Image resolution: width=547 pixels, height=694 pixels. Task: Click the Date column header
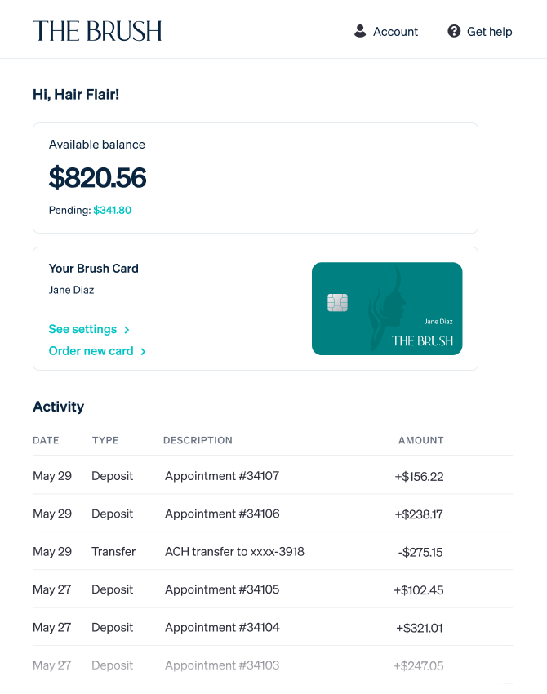point(46,440)
